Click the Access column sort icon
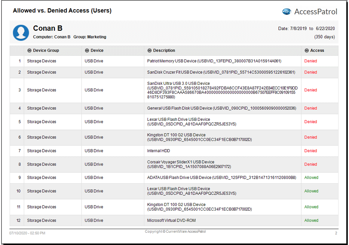The image size is (349, 245). click(x=307, y=50)
